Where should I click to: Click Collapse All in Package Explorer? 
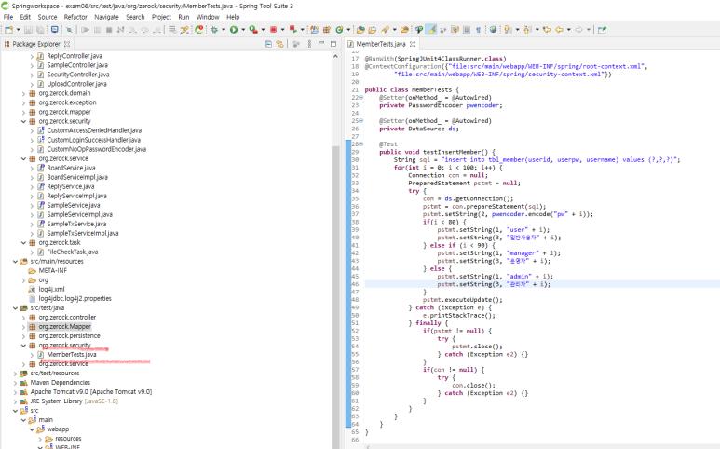pos(268,44)
